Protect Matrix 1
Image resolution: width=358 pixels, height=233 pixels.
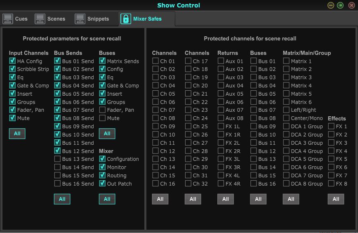point(286,61)
